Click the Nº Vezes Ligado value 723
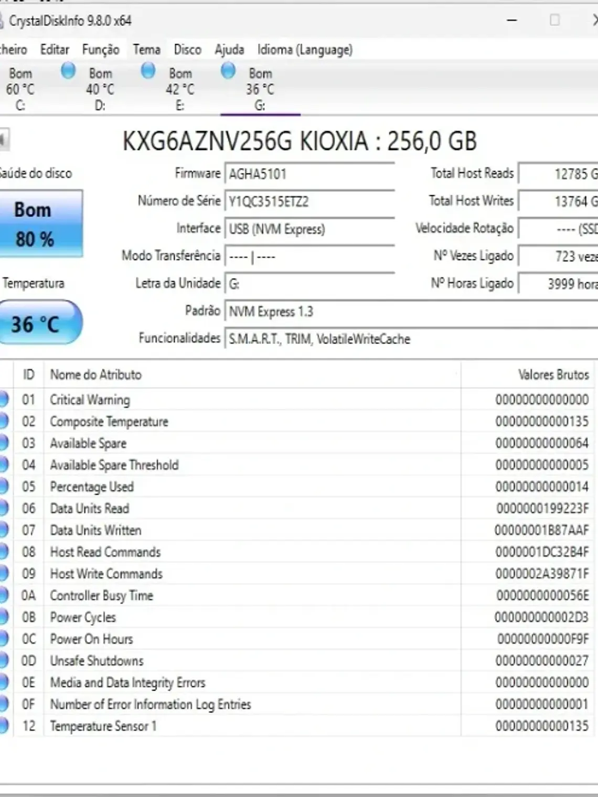The image size is (598, 797). point(558,256)
